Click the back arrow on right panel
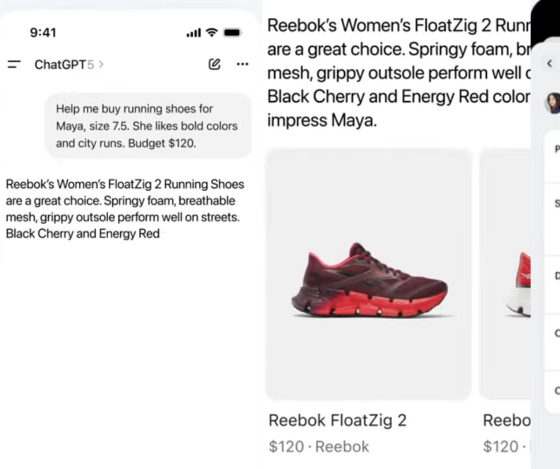The image size is (560, 469). point(549,64)
